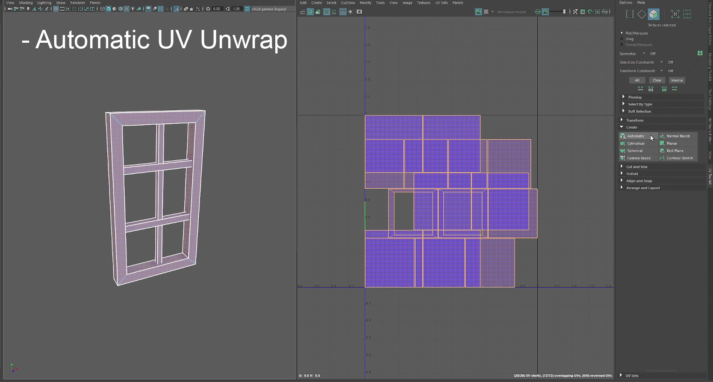Click UV snapshot camera icon
713x382 pixels.
(359, 12)
